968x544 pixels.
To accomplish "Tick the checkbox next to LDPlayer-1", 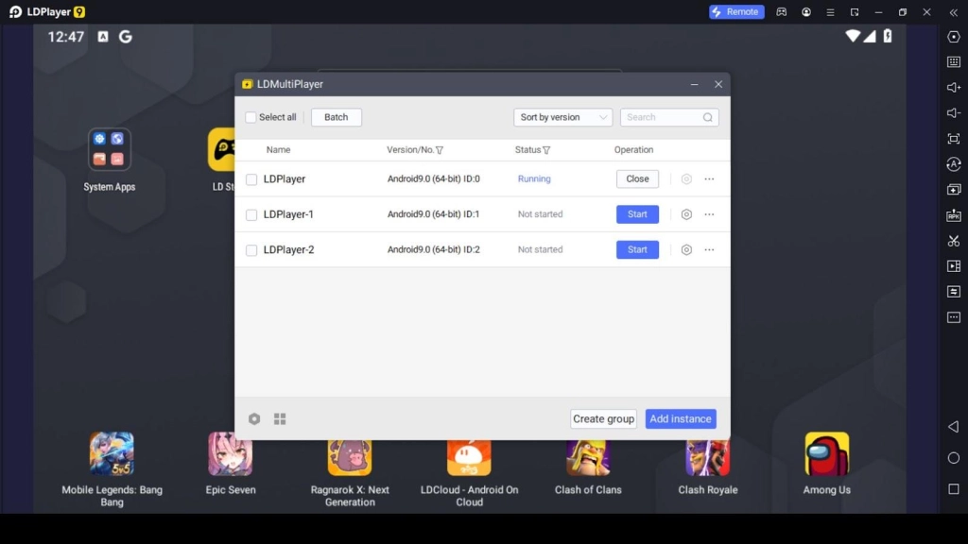I will click(251, 214).
